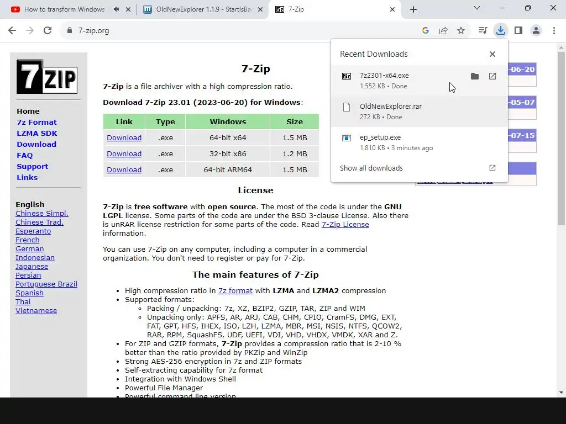This screenshot has width=566, height=424.
Task: Switch language to Thai
Action: [x=23, y=302]
